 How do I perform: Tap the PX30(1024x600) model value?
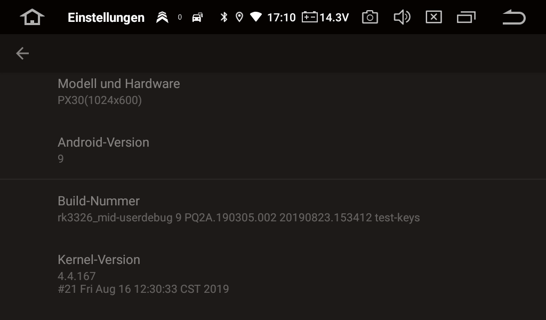point(100,100)
